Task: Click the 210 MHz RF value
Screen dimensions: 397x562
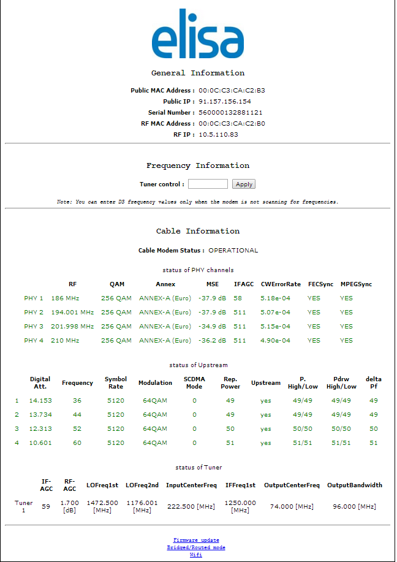Action: click(x=65, y=341)
